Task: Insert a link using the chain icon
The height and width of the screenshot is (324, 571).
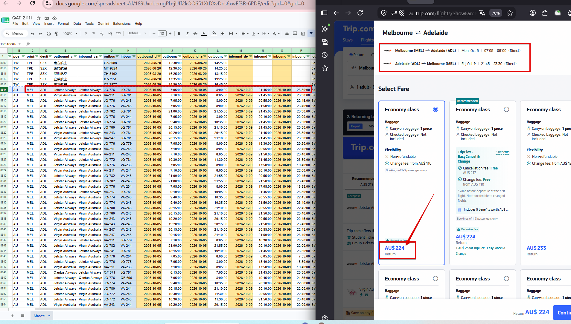Action: pos(287,33)
